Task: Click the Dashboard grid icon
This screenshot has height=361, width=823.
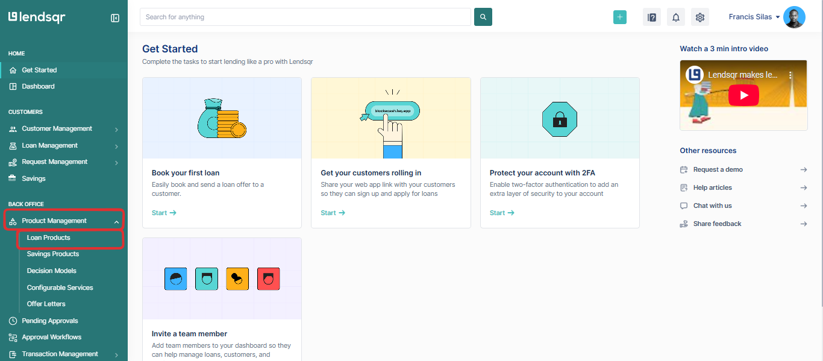Action: [13, 87]
